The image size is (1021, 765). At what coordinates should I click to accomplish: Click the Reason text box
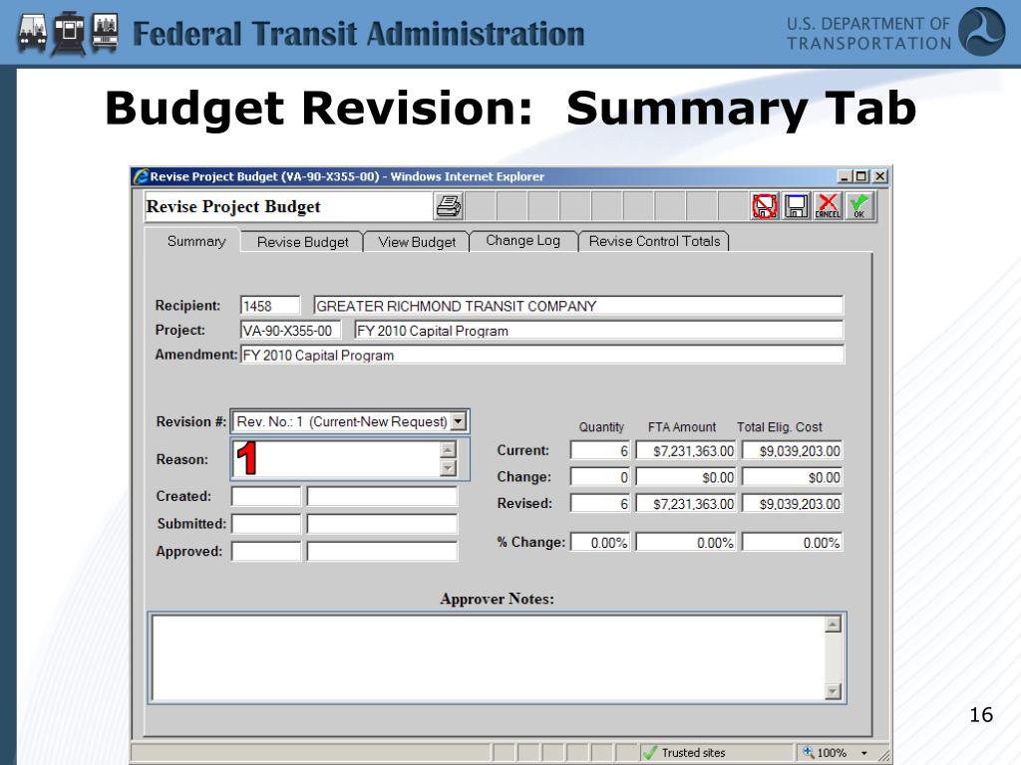pos(337,459)
